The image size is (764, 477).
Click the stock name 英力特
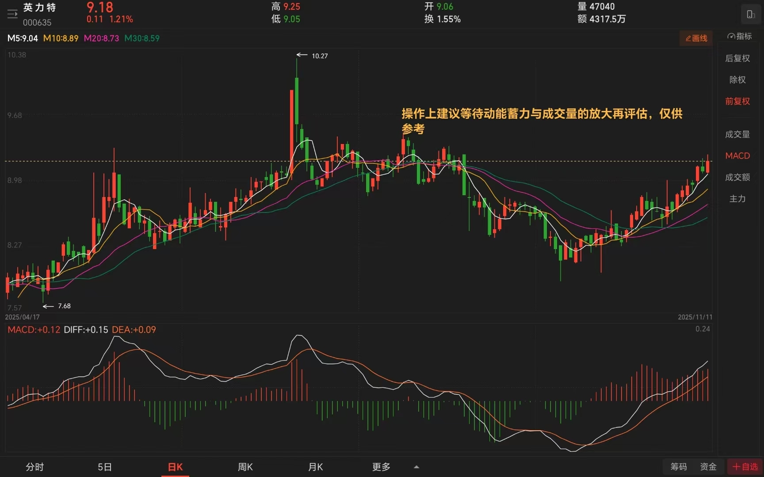[40, 8]
